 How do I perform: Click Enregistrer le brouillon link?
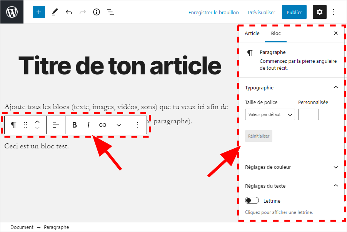click(x=214, y=12)
